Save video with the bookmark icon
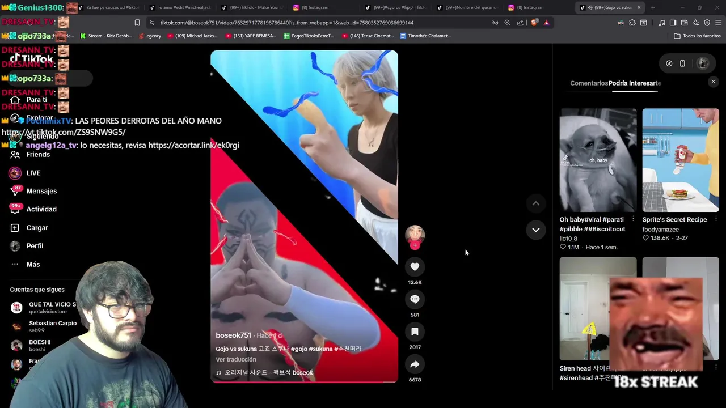 [x=415, y=331]
